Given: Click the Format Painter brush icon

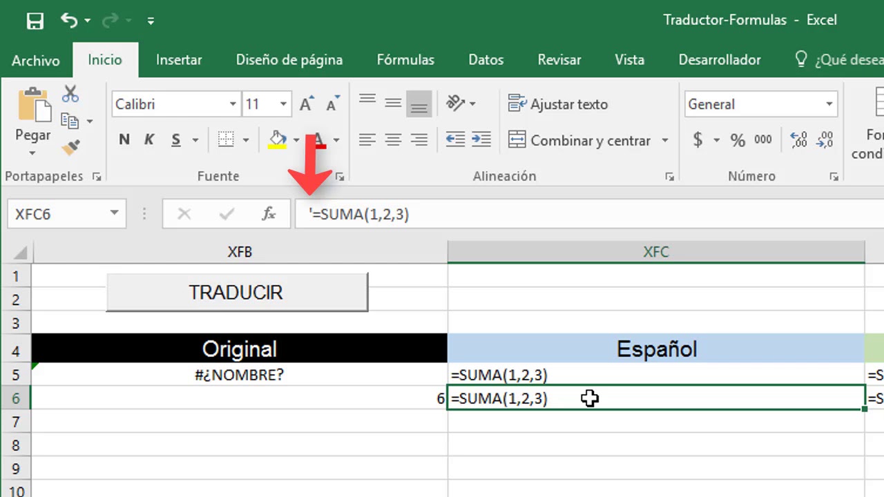Looking at the screenshot, I should point(70,147).
